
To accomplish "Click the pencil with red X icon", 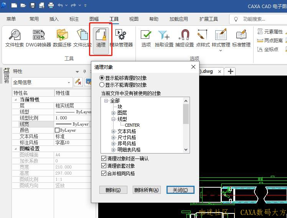I will point(78,82).
